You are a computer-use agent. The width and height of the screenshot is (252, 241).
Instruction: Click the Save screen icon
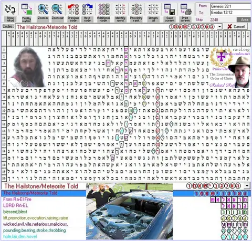pyautogui.click(x=170, y=9)
